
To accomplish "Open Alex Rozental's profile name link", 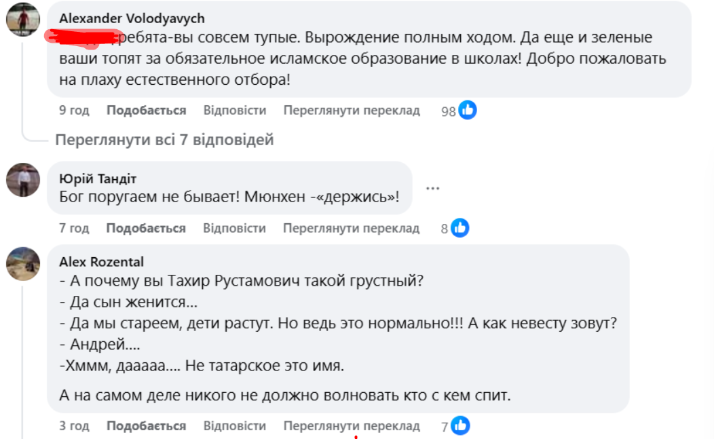I will click(102, 262).
